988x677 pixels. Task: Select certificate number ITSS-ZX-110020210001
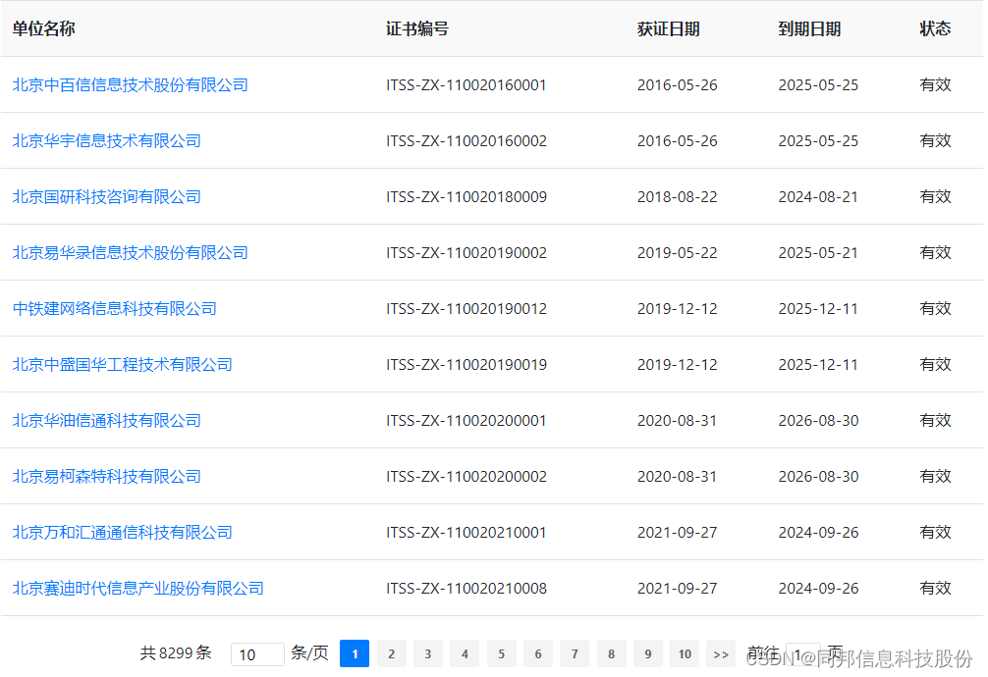click(467, 533)
